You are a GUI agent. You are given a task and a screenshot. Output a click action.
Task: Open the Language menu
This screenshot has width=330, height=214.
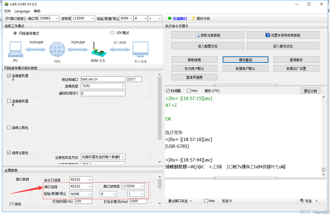point(22,11)
